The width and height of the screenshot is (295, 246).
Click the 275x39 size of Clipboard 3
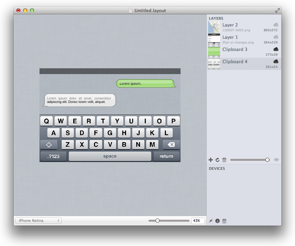point(271,55)
